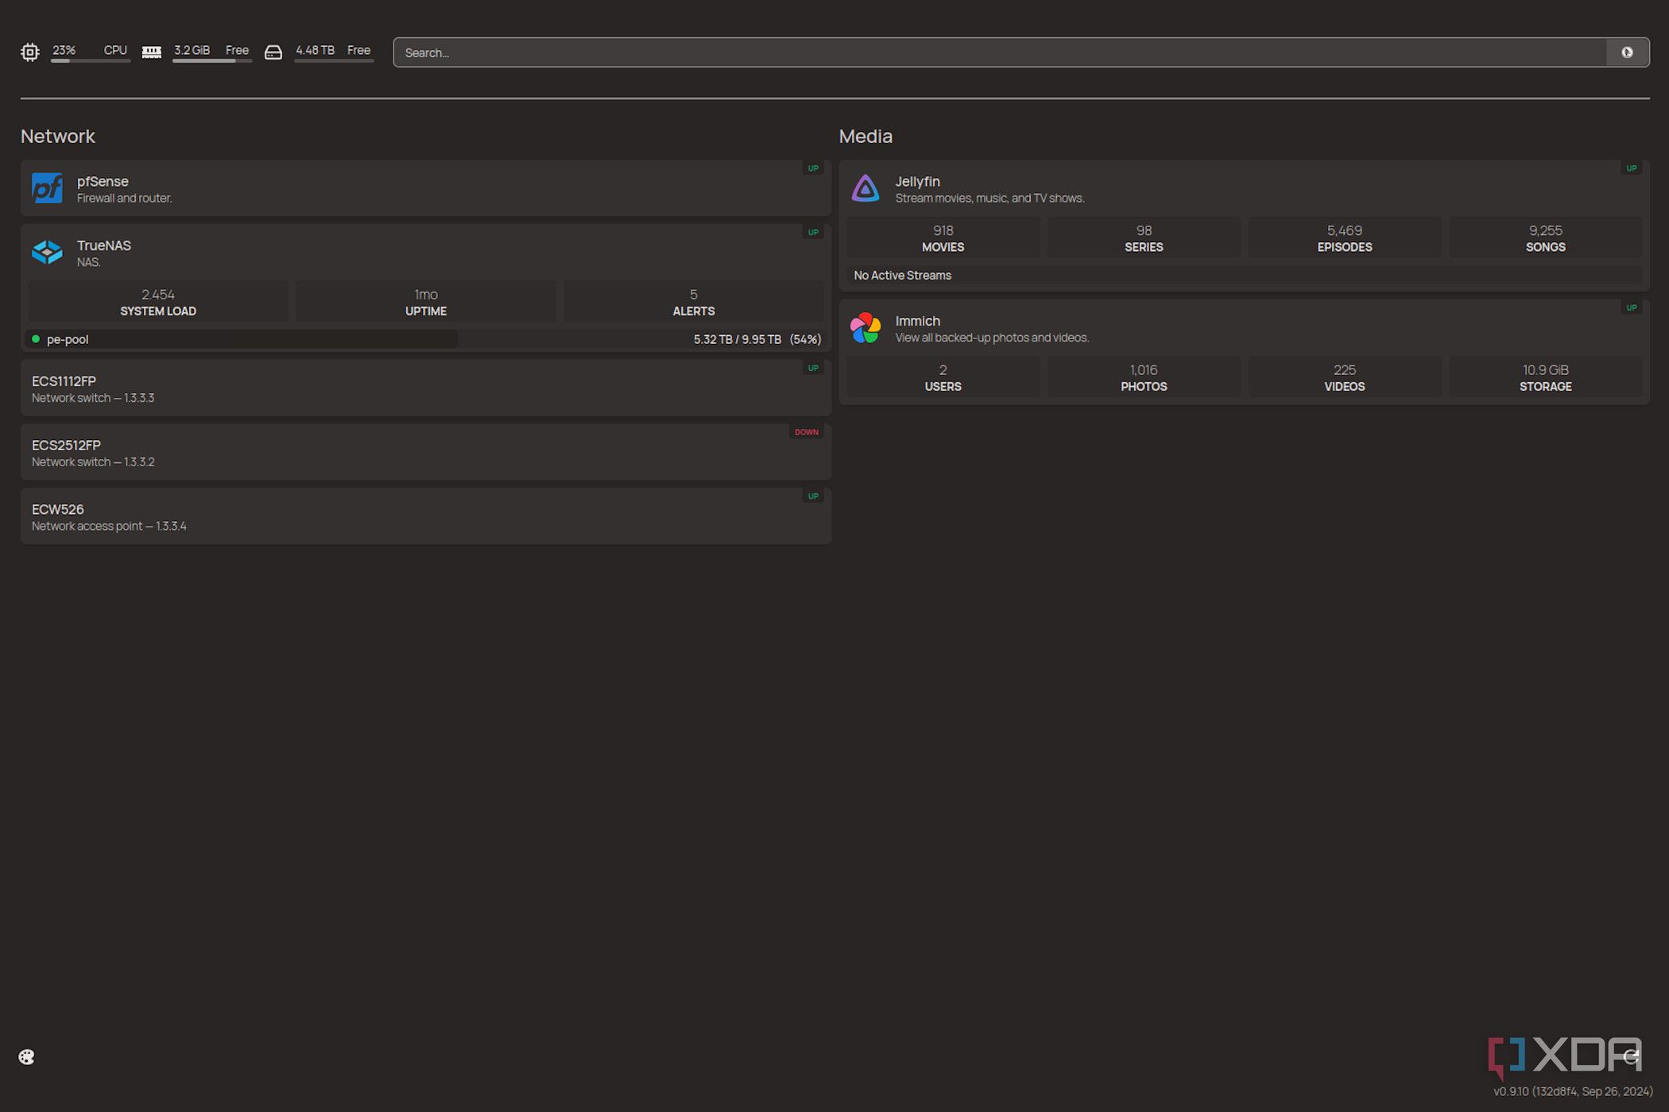
Task: Click the 1,016 Photos stat block
Action: click(1144, 377)
